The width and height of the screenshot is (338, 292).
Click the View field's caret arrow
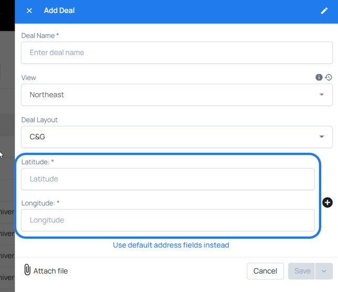[x=321, y=95]
